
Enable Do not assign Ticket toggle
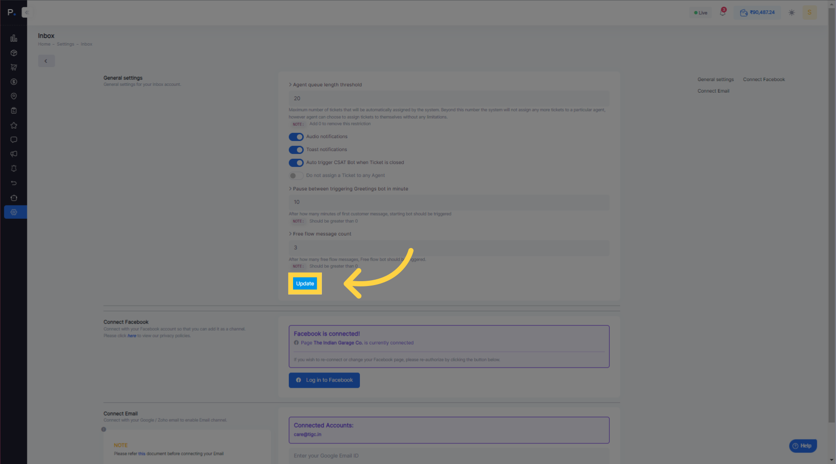[x=296, y=176]
